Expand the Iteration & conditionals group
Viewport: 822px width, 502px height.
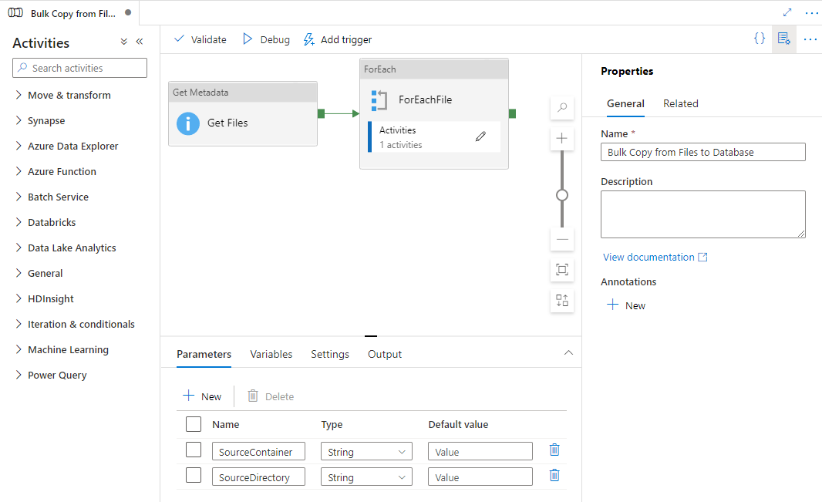click(81, 324)
